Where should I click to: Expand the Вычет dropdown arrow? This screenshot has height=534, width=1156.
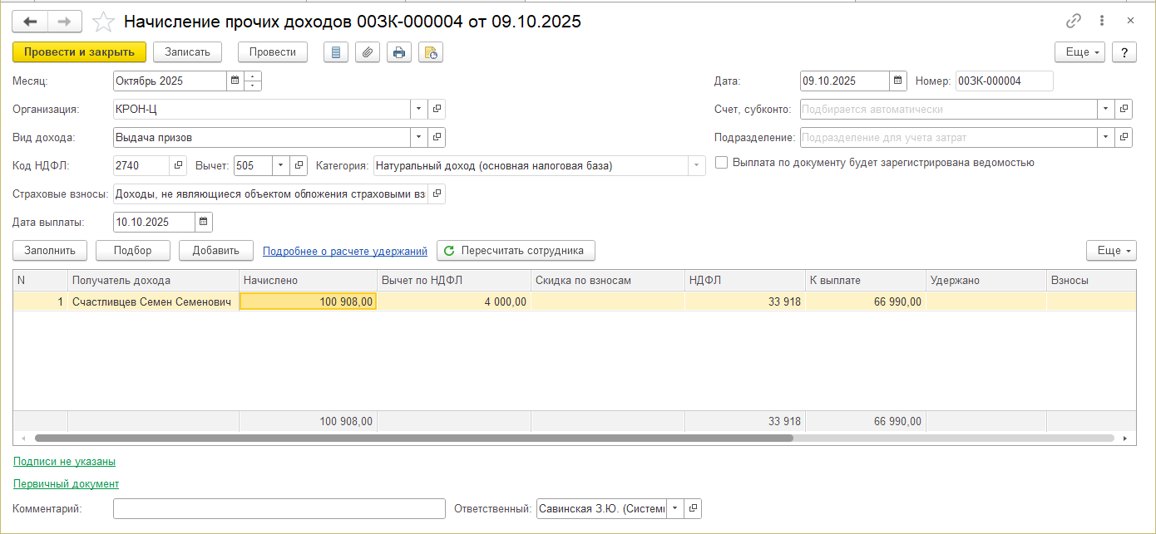pyautogui.click(x=281, y=166)
